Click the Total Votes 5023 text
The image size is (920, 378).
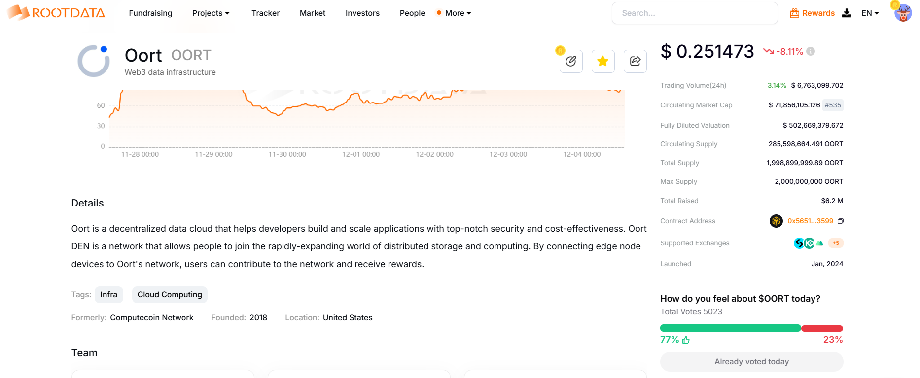tap(691, 312)
